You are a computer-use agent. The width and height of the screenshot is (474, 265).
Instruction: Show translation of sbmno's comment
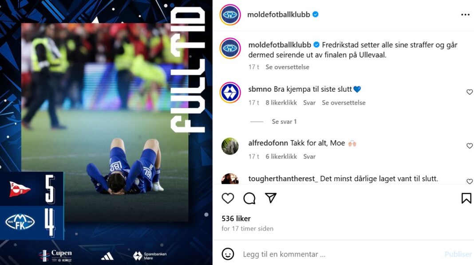[x=344, y=103]
